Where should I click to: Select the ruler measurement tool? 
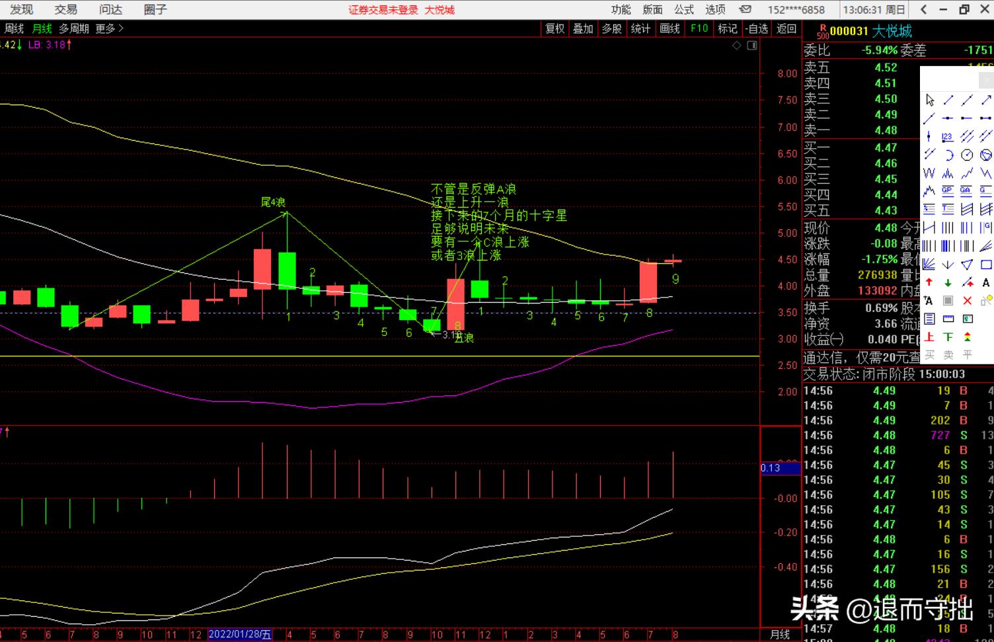click(x=948, y=319)
